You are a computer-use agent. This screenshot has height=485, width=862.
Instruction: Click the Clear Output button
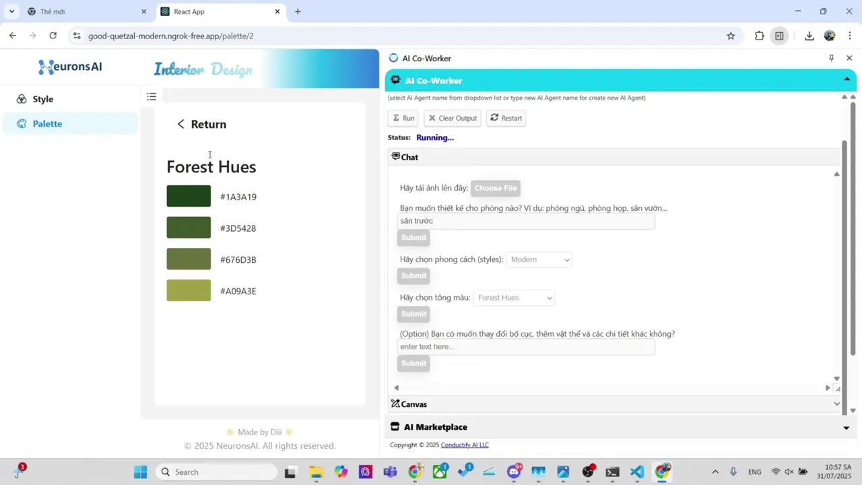[453, 118]
